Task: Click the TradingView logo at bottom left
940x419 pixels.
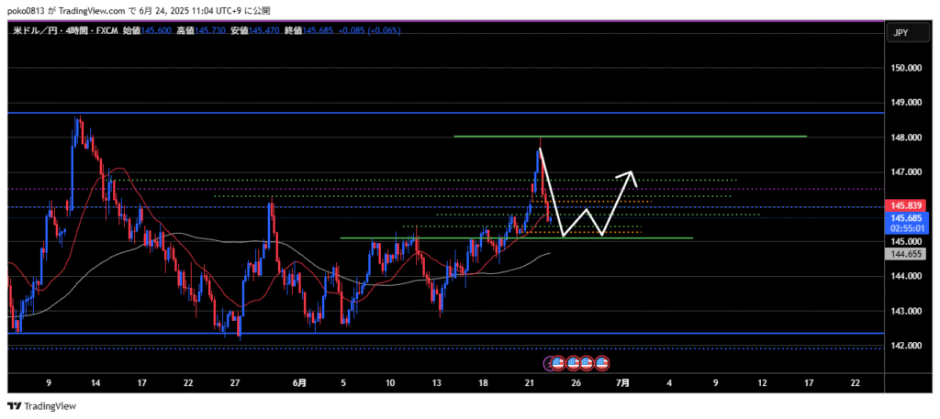Action: click(x=42, y=406)
